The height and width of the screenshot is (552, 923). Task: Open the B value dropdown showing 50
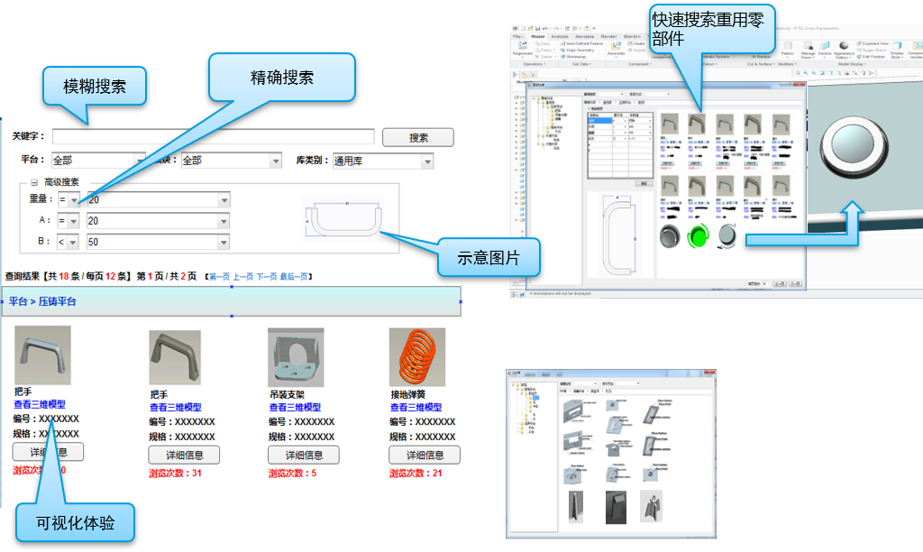click(224, 242)
